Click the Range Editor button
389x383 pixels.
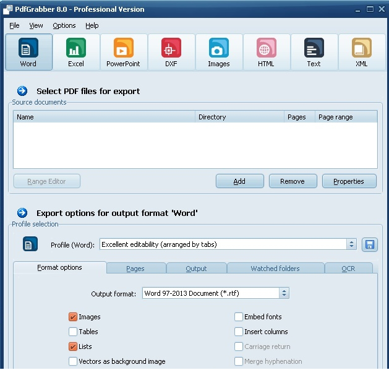(47, 181)
